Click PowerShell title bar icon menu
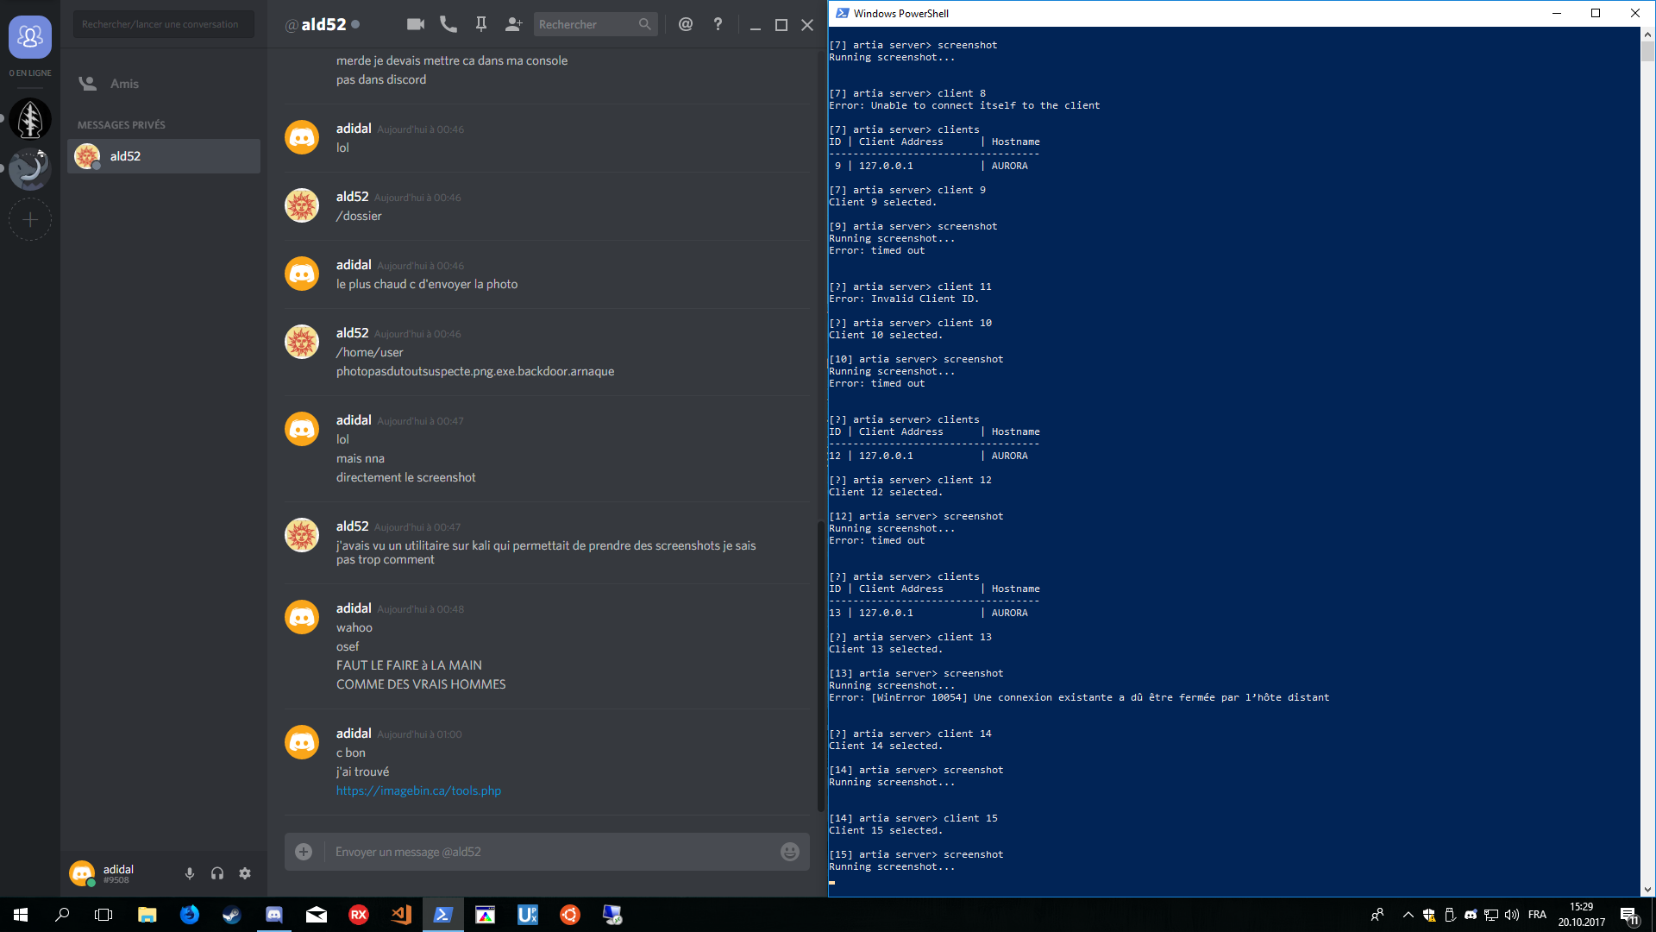 [842, 13]
